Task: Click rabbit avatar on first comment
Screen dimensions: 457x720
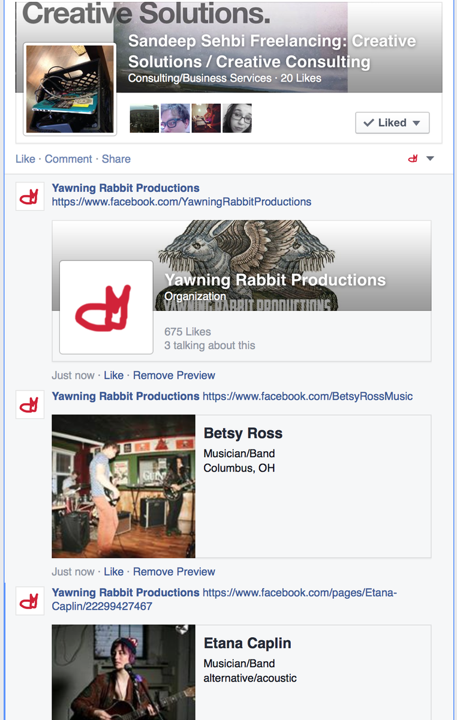Action: (30, 196)
